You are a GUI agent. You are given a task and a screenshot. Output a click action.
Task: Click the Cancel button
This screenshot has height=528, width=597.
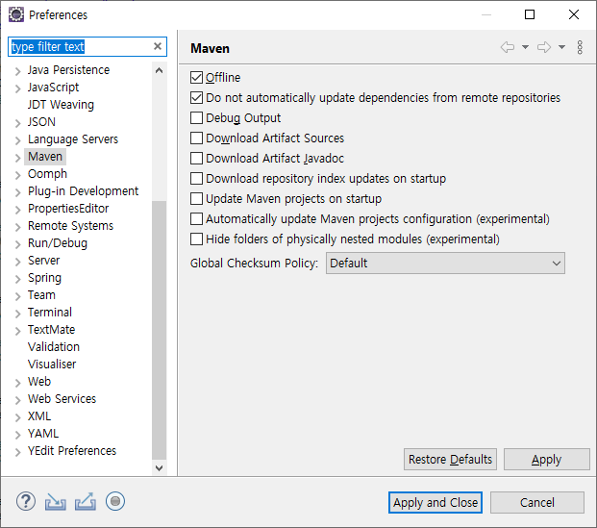click(x=536, y=502)
